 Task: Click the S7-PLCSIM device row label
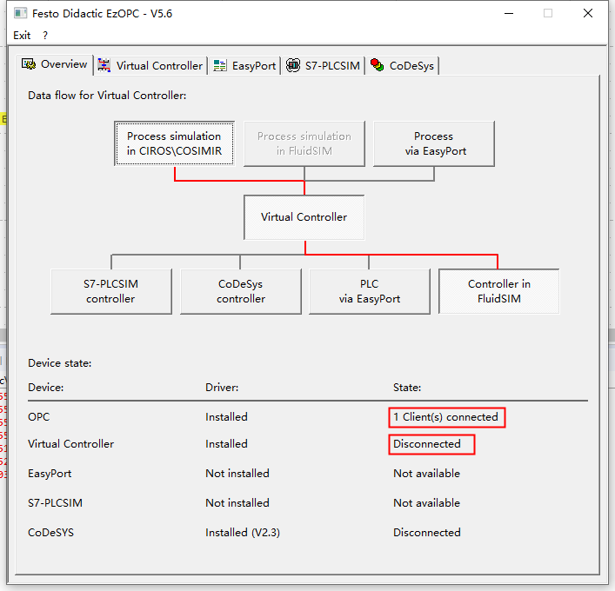[55, 503]
